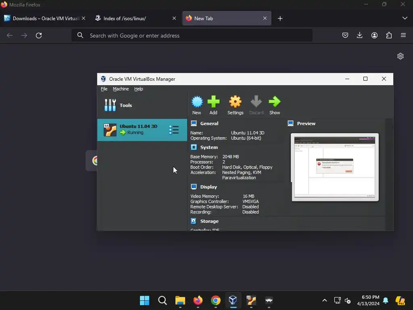Open the Windows Start menu
Image resolution: width=413 pixels, height=310 pixels.
click(x=144, y=300)
